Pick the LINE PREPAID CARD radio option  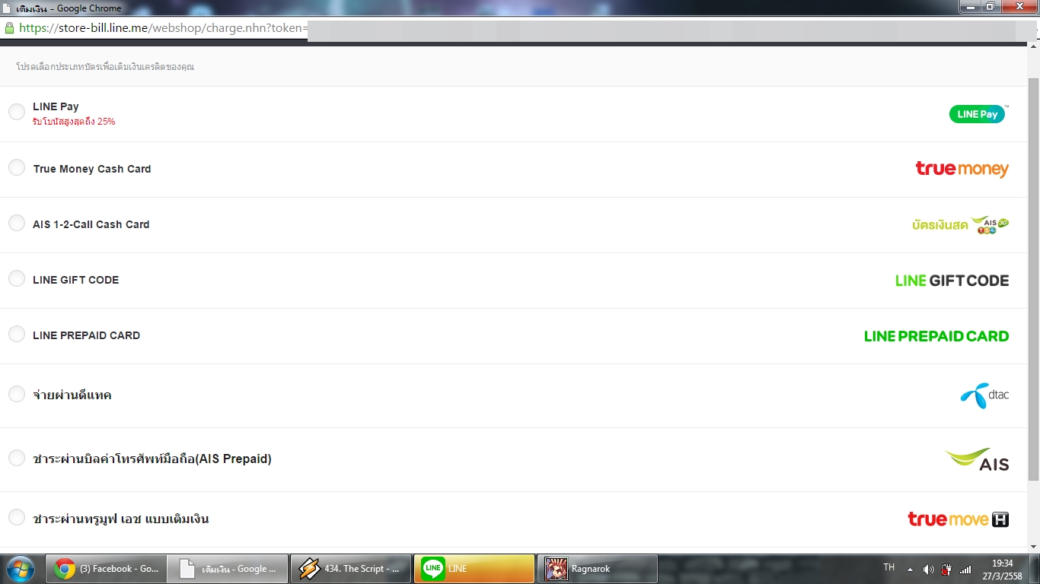coord(17,335)
